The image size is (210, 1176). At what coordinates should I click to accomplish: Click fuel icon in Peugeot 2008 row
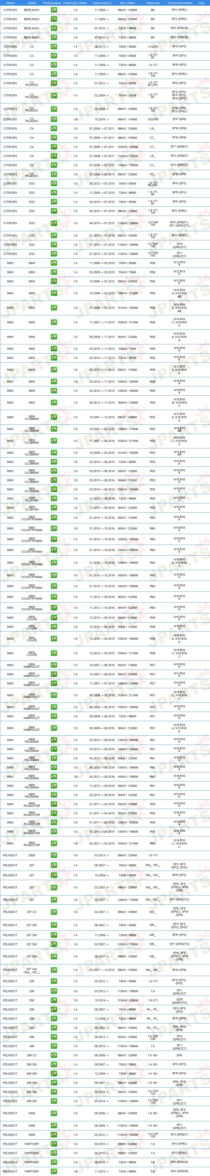54,855
